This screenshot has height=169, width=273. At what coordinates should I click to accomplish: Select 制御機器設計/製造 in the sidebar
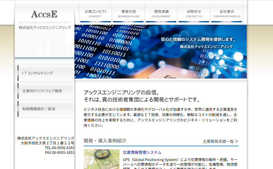(x=45, y=109)
